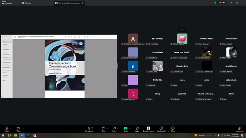
Task: Click the Diandra Aina participant name
Action: (x=182, y=66)
